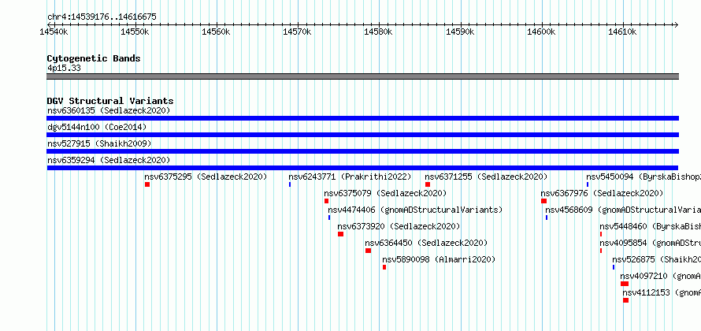Click the red marker for nsv6373920
This screenshot has width=701, height=331.
coord(341,234)
